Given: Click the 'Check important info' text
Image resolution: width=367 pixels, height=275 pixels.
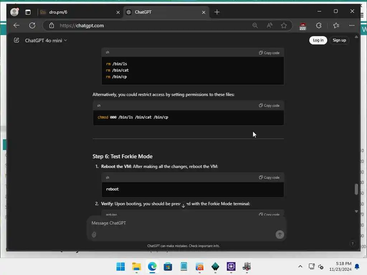Looking at the screenshot, I should (x=204, y=246).
